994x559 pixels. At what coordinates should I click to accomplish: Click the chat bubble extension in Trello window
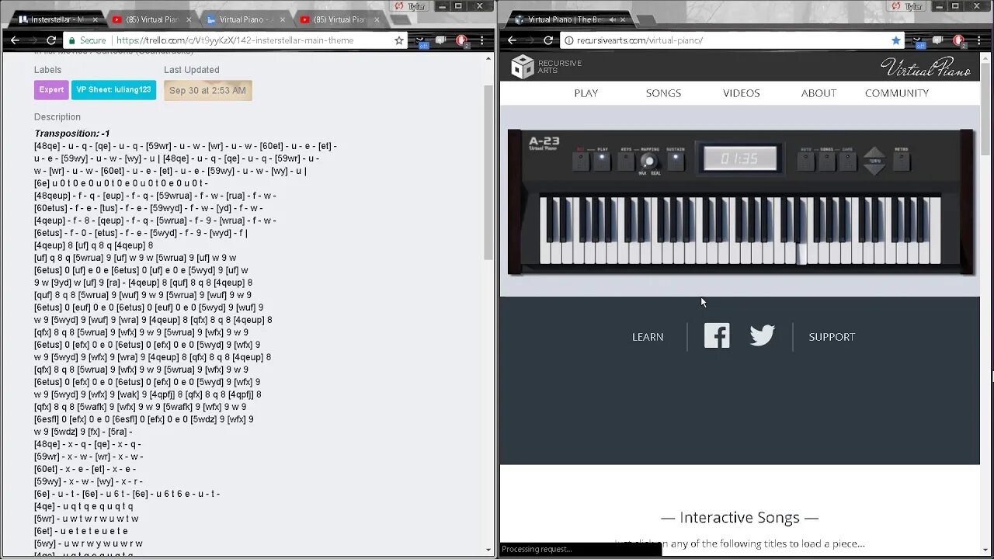(441, 40)
